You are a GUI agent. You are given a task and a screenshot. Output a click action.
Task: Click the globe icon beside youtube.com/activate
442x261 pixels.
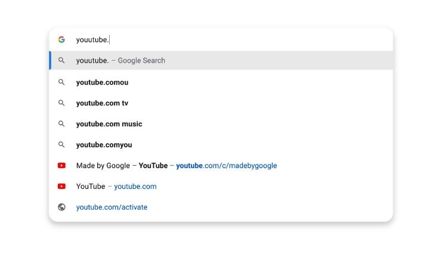[61, 207]
